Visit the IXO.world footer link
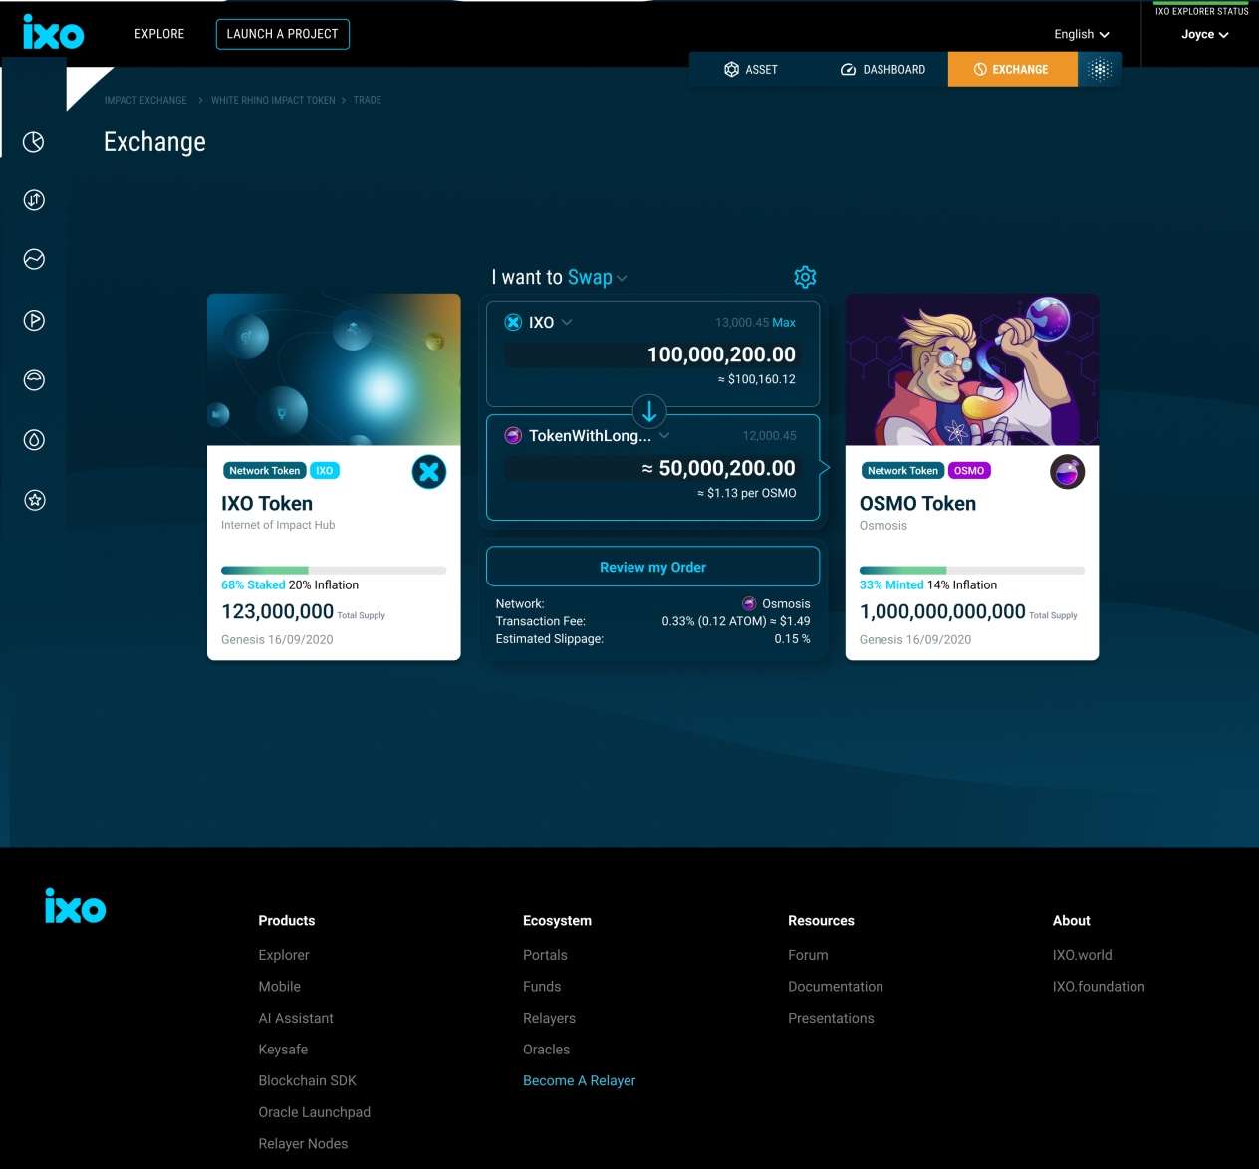Viewport: 1259px width, 1169px height. pos(1082,955)
